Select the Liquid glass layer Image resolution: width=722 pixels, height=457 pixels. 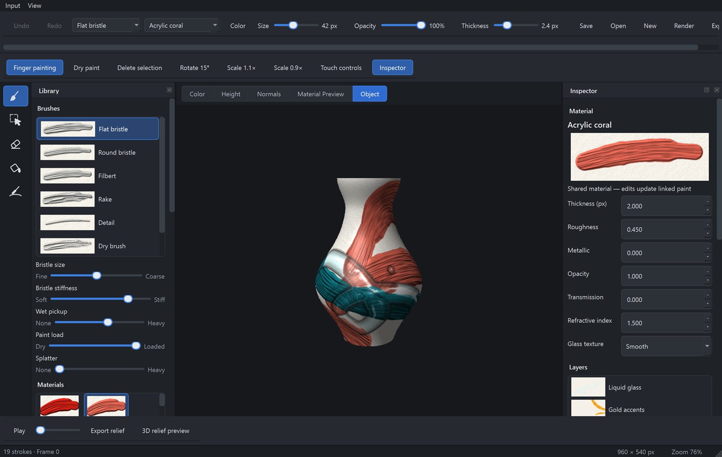click(x=639, y=387)
